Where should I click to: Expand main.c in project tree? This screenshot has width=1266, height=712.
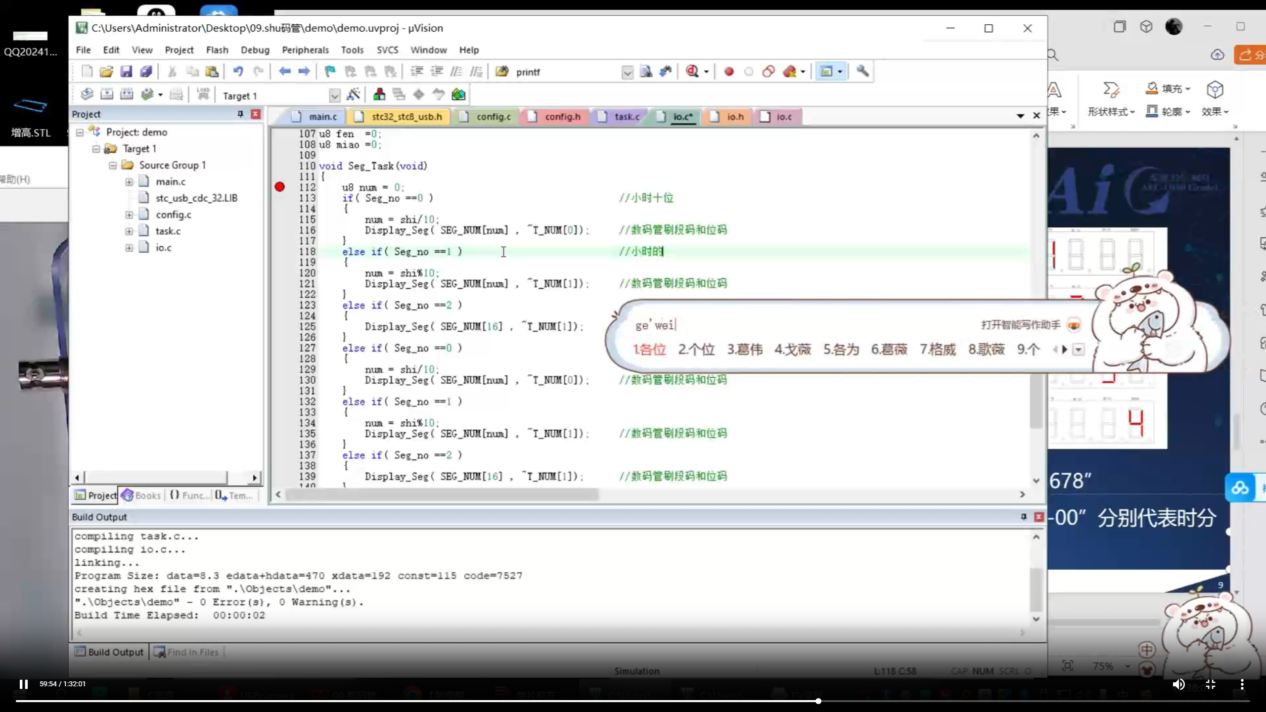(x=129, y=182)
